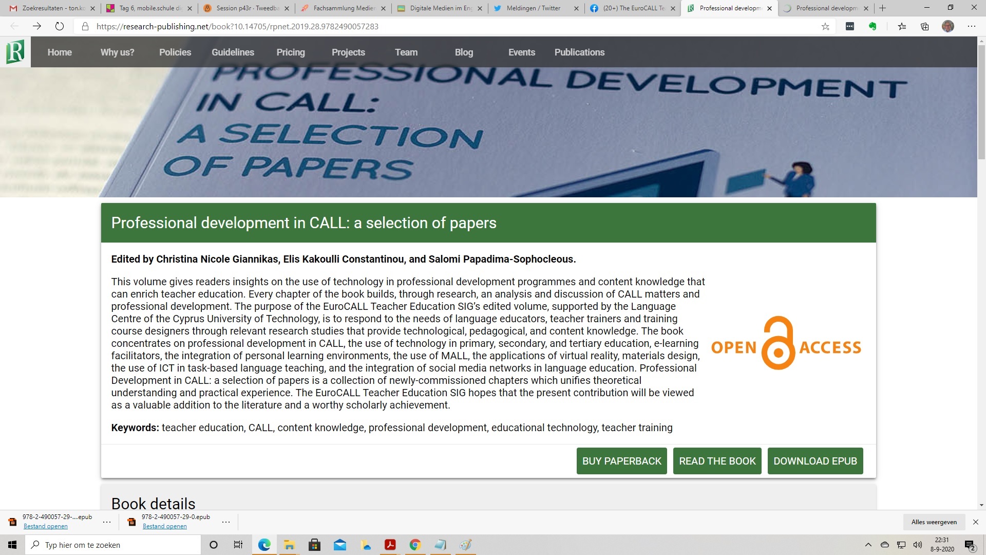The image size is (986, 555).
Task: Open the Evernote extension icon
Action: [873, 27]
